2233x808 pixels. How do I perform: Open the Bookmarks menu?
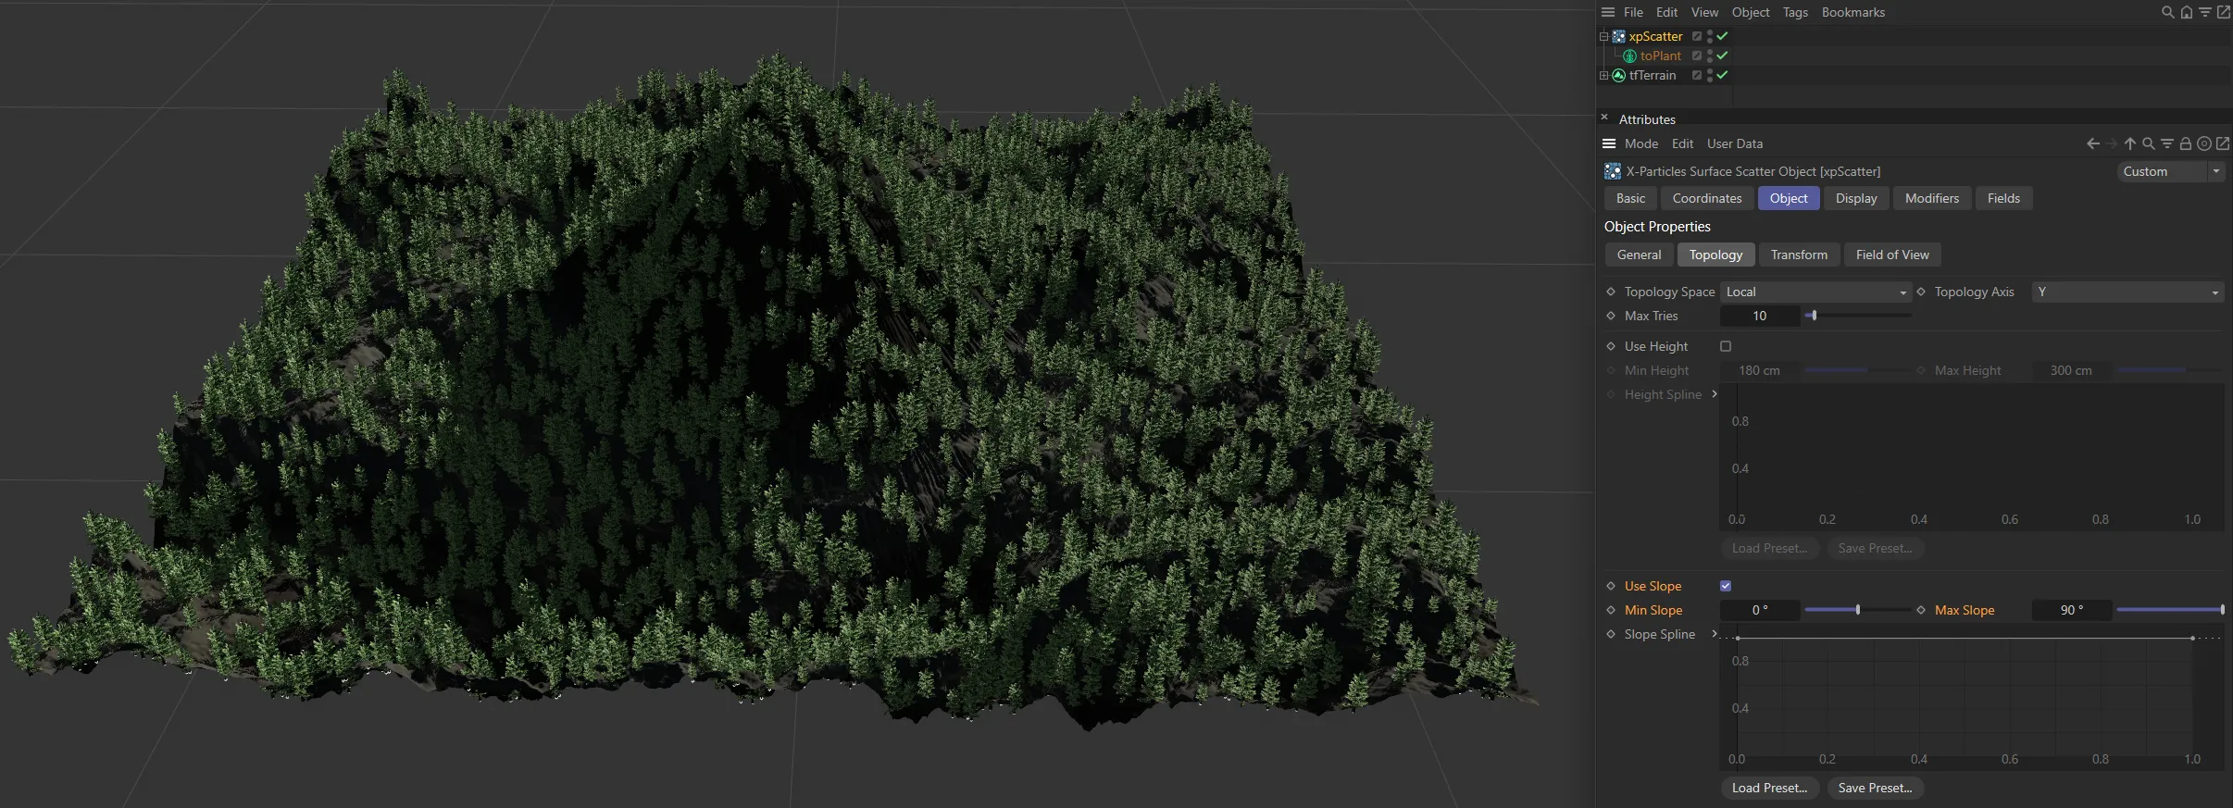coord(1853,12)
